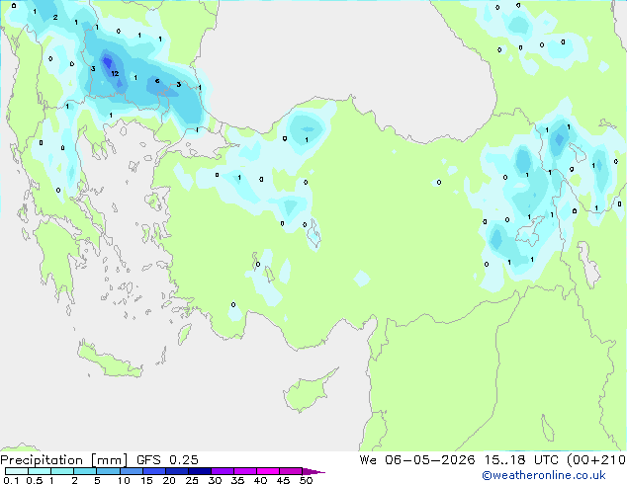Click the legend scale label '10'
Screen dimensions: 627x484
(124, 480)
